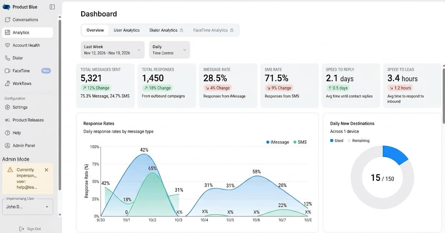The image size is (445, 233).
Task: Click the Daily New Destinations title
Action: [352, 123]
